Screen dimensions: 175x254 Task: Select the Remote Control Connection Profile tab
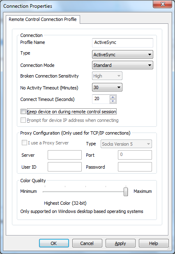point(43,19)
